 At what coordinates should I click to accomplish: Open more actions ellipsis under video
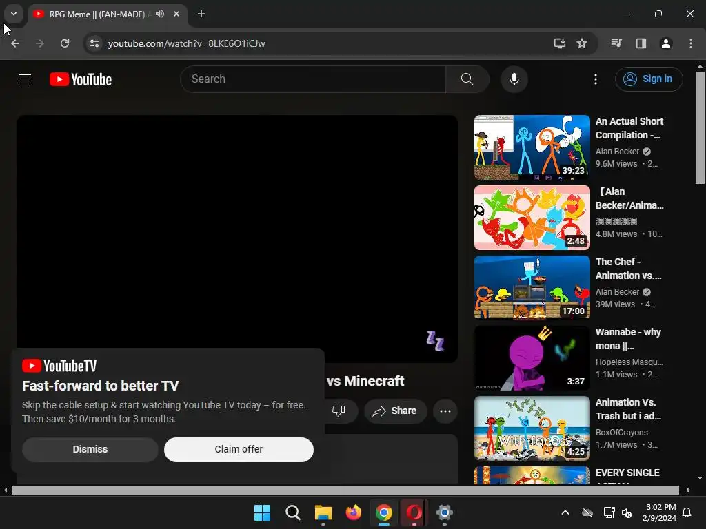(445, 411)
